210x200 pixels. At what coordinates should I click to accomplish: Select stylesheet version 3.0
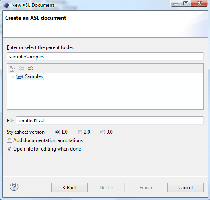(x=103, y=132)
